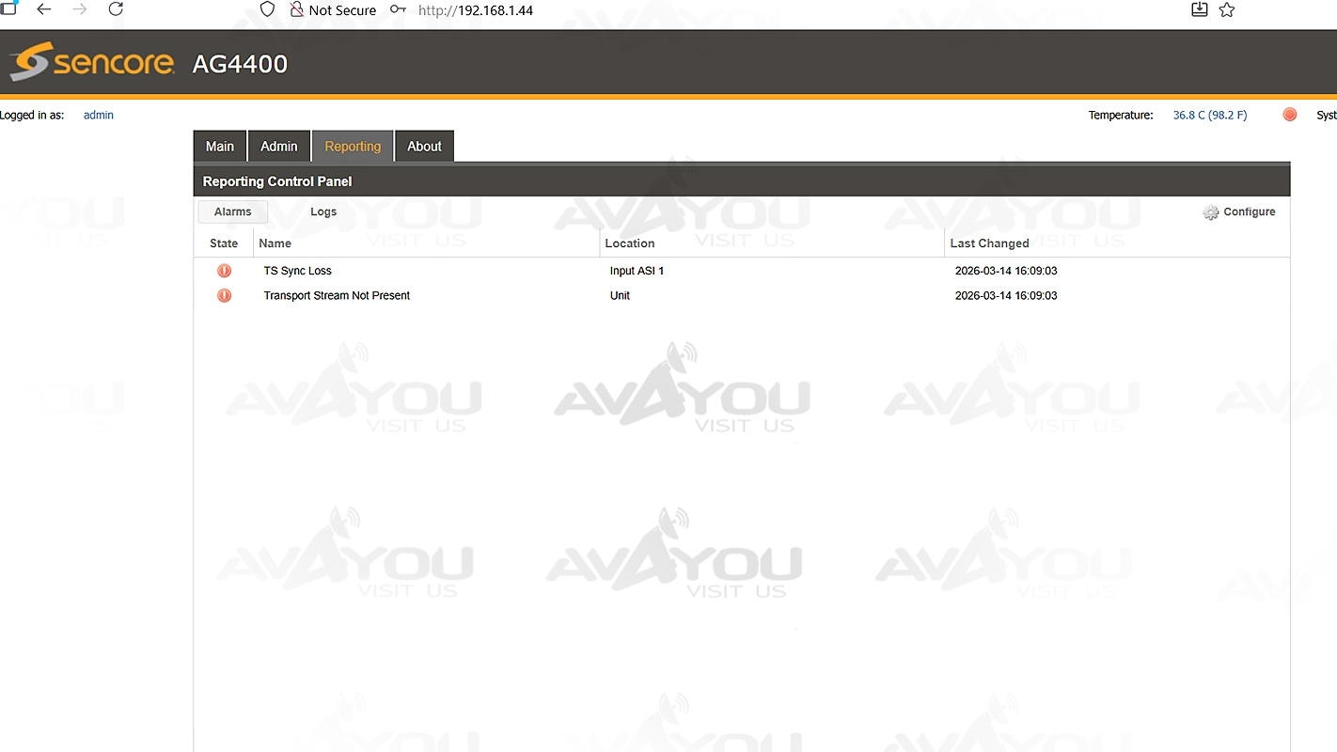Show the Logs view
This screenshot has width=1337, height=752.
[x=323, y=212]
